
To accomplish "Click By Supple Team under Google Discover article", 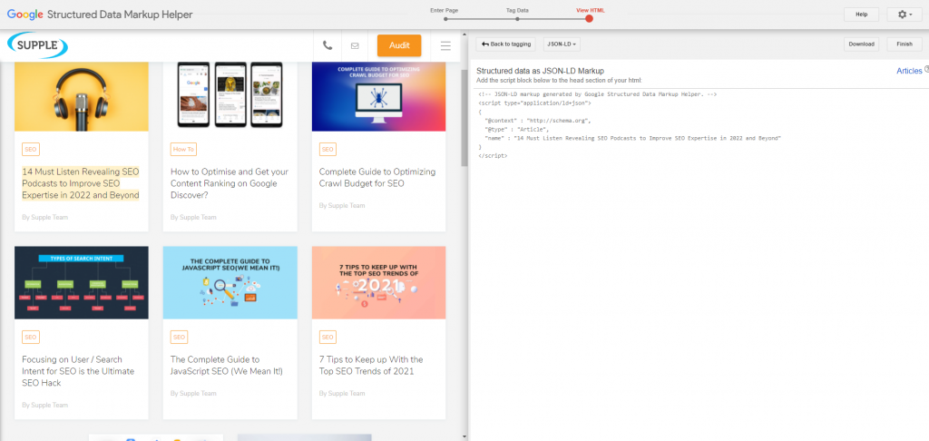I will [x=194, y=217].
